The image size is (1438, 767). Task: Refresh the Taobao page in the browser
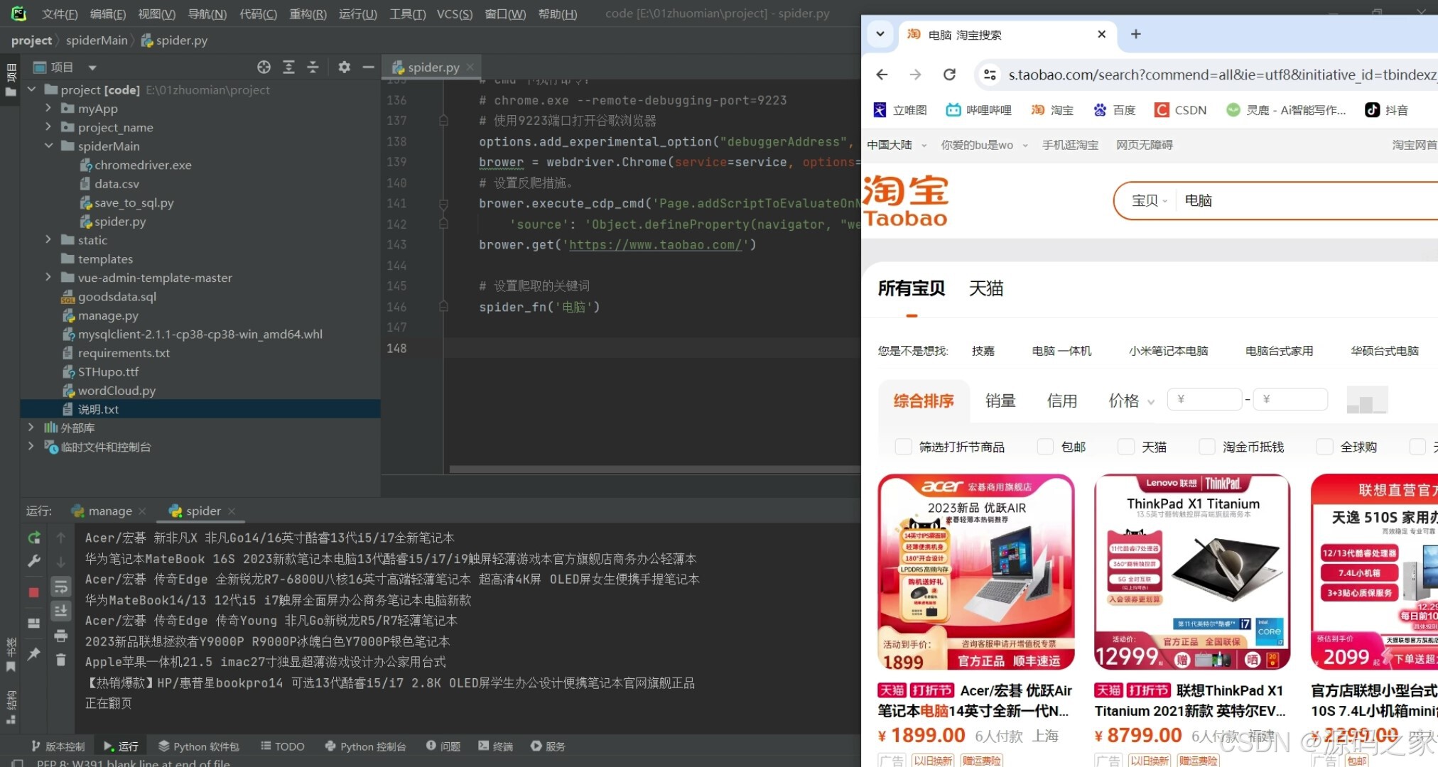pos(950,75)
